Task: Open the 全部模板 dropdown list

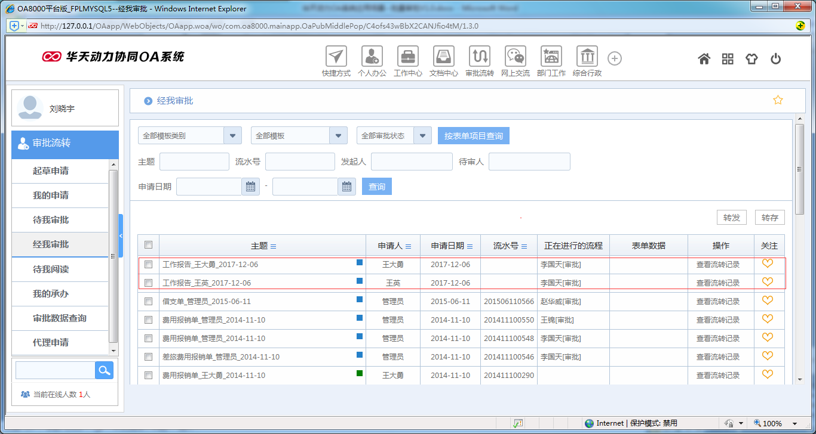Action: click(x=338, y=135)
